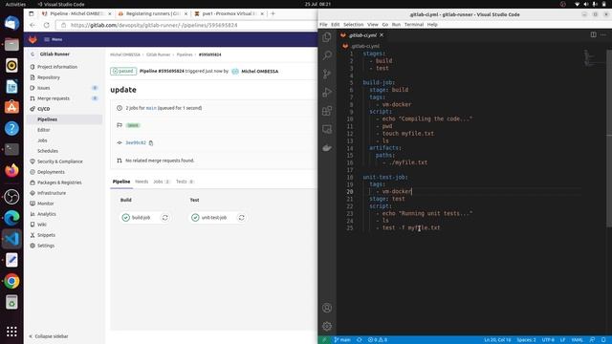Image resolution: width=612 pixels, height=344 pixels.
Task: Open Show Applications grid in dock
Action: 11,332
